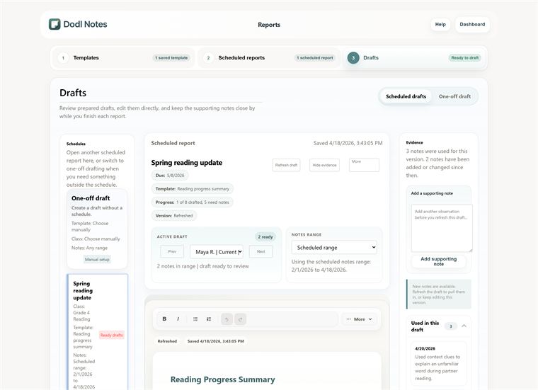Click the Version Refreshed chip
Image resolution: width=538 pixels, height=390 pixels.
point(174,215)
